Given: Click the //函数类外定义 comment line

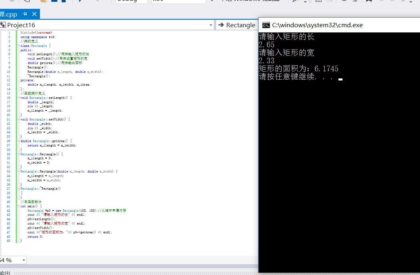Looking at the screenshot, I should click(x=33, y=93).
